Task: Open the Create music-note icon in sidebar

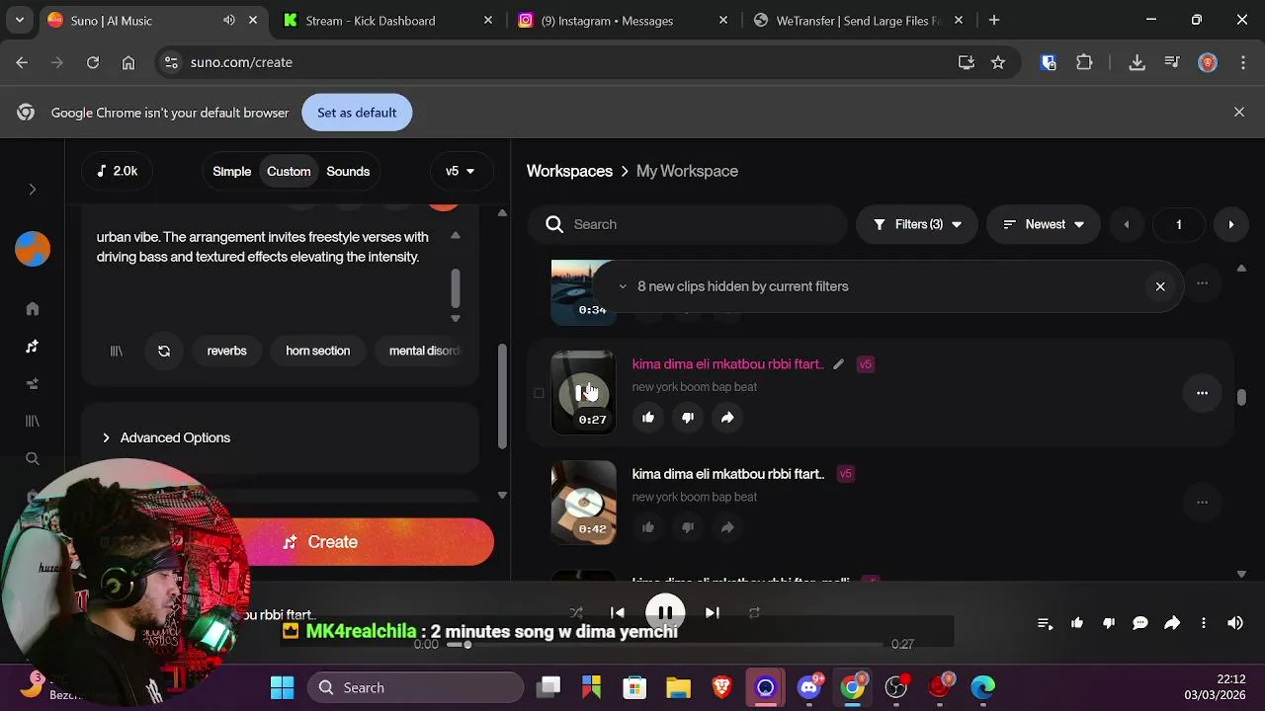Action: point(33,347)
